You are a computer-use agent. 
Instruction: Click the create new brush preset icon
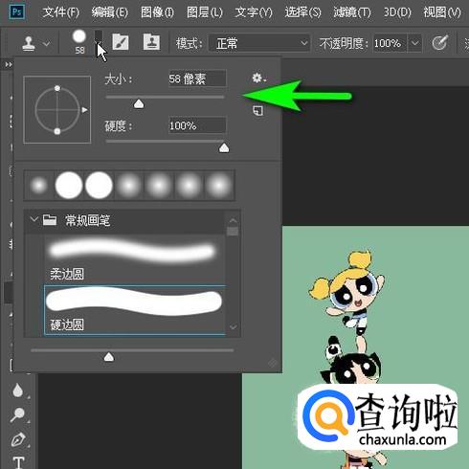(x=257, y=111)
